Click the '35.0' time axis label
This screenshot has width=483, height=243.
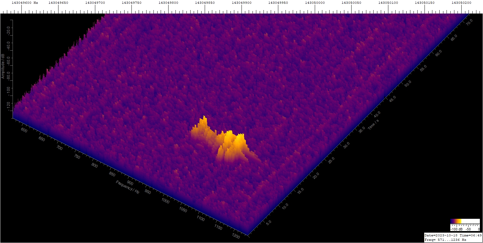click(x=362, y=129)
